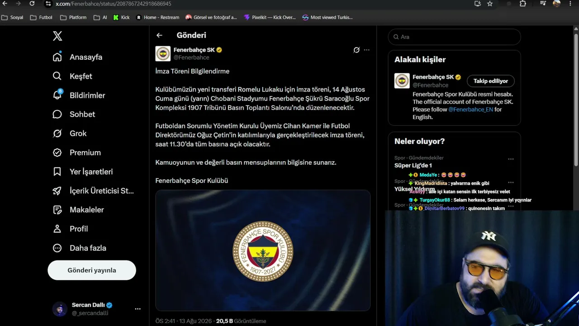Open the Grok icon in sidebar
This screenshot has width=579, height=326.
[x=57, y=133]
